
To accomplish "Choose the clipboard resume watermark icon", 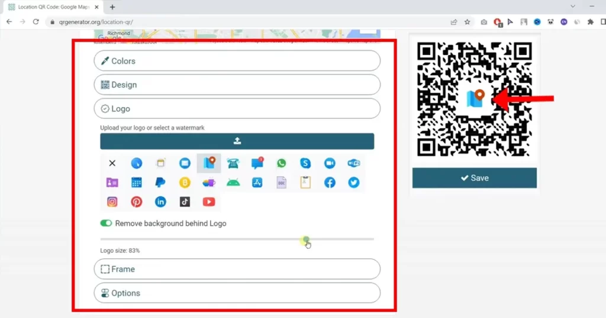I will click(x=305, y=183).
